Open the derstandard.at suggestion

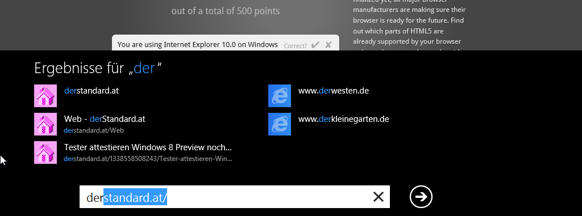[92, 90]
